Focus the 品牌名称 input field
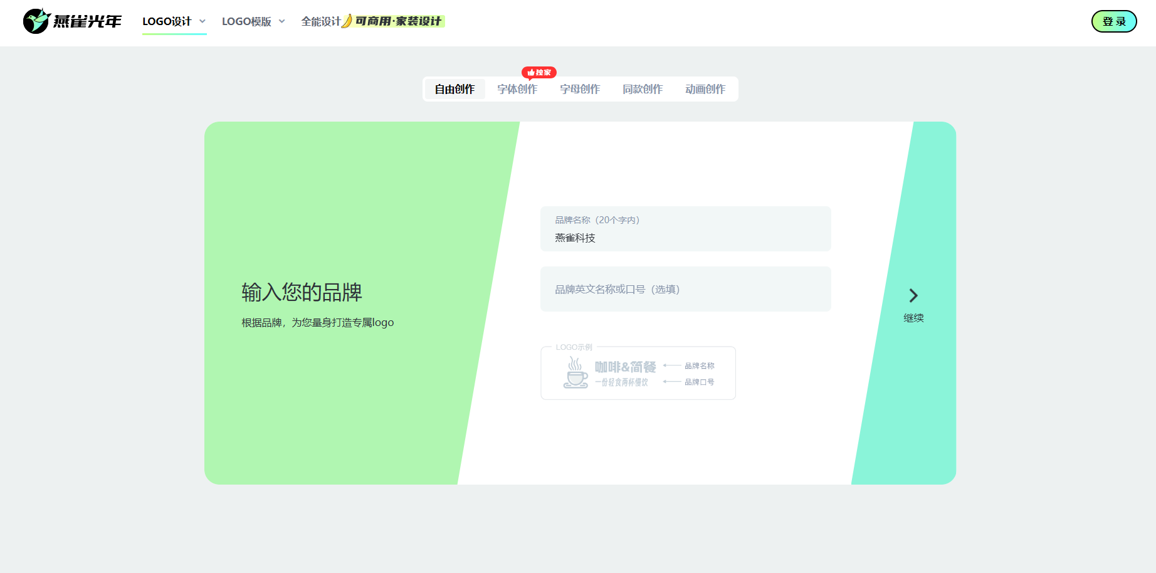This screenshot has width=1156, height=573. [685, 238]
